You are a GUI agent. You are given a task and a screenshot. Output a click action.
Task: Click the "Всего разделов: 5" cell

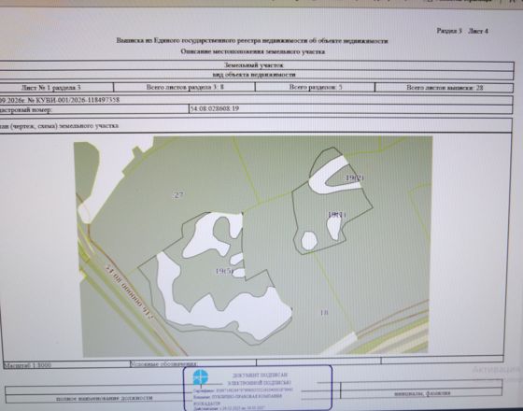(x=316, y=88)
